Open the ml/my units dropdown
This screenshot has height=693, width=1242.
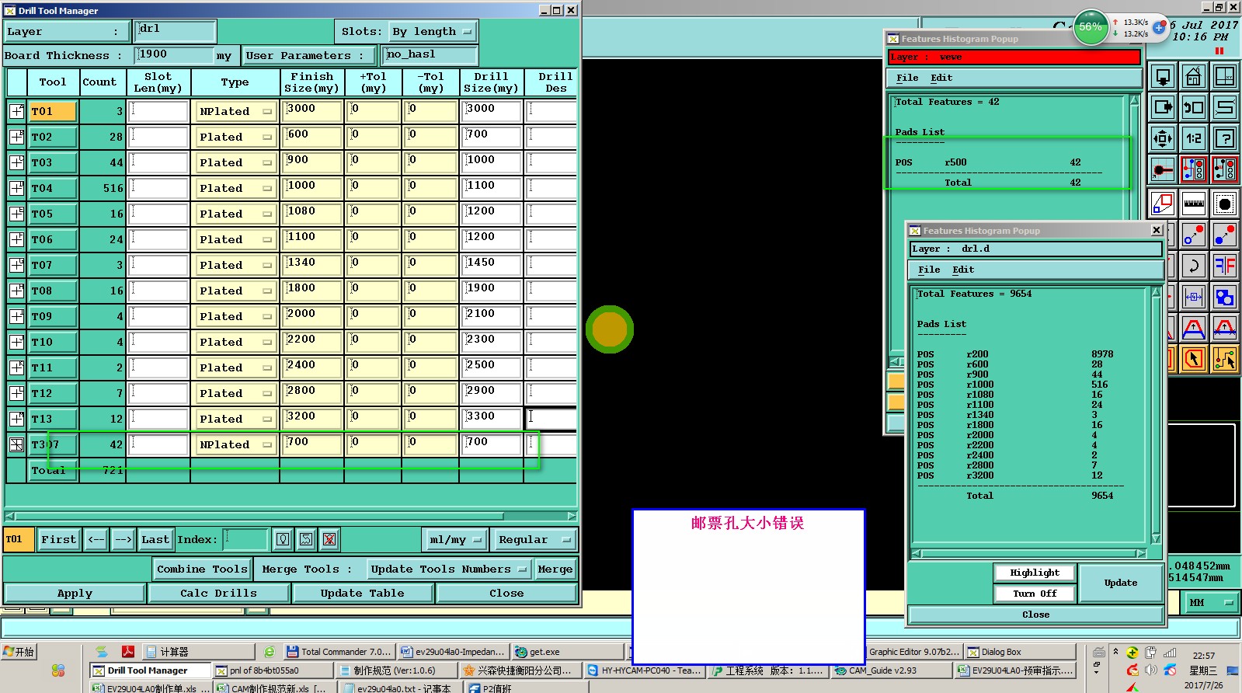click(x=455, y=539)
